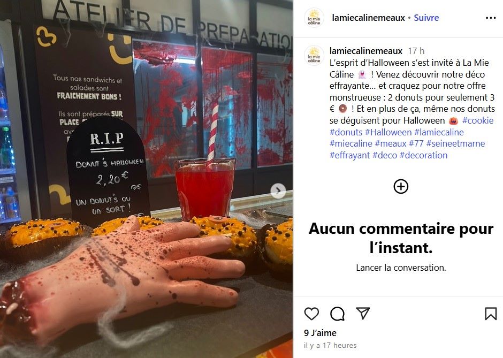This screenshot has height=358, width=503.
Task: Open the #lamiecaline hashtag link
Action: tap(439, 132)
